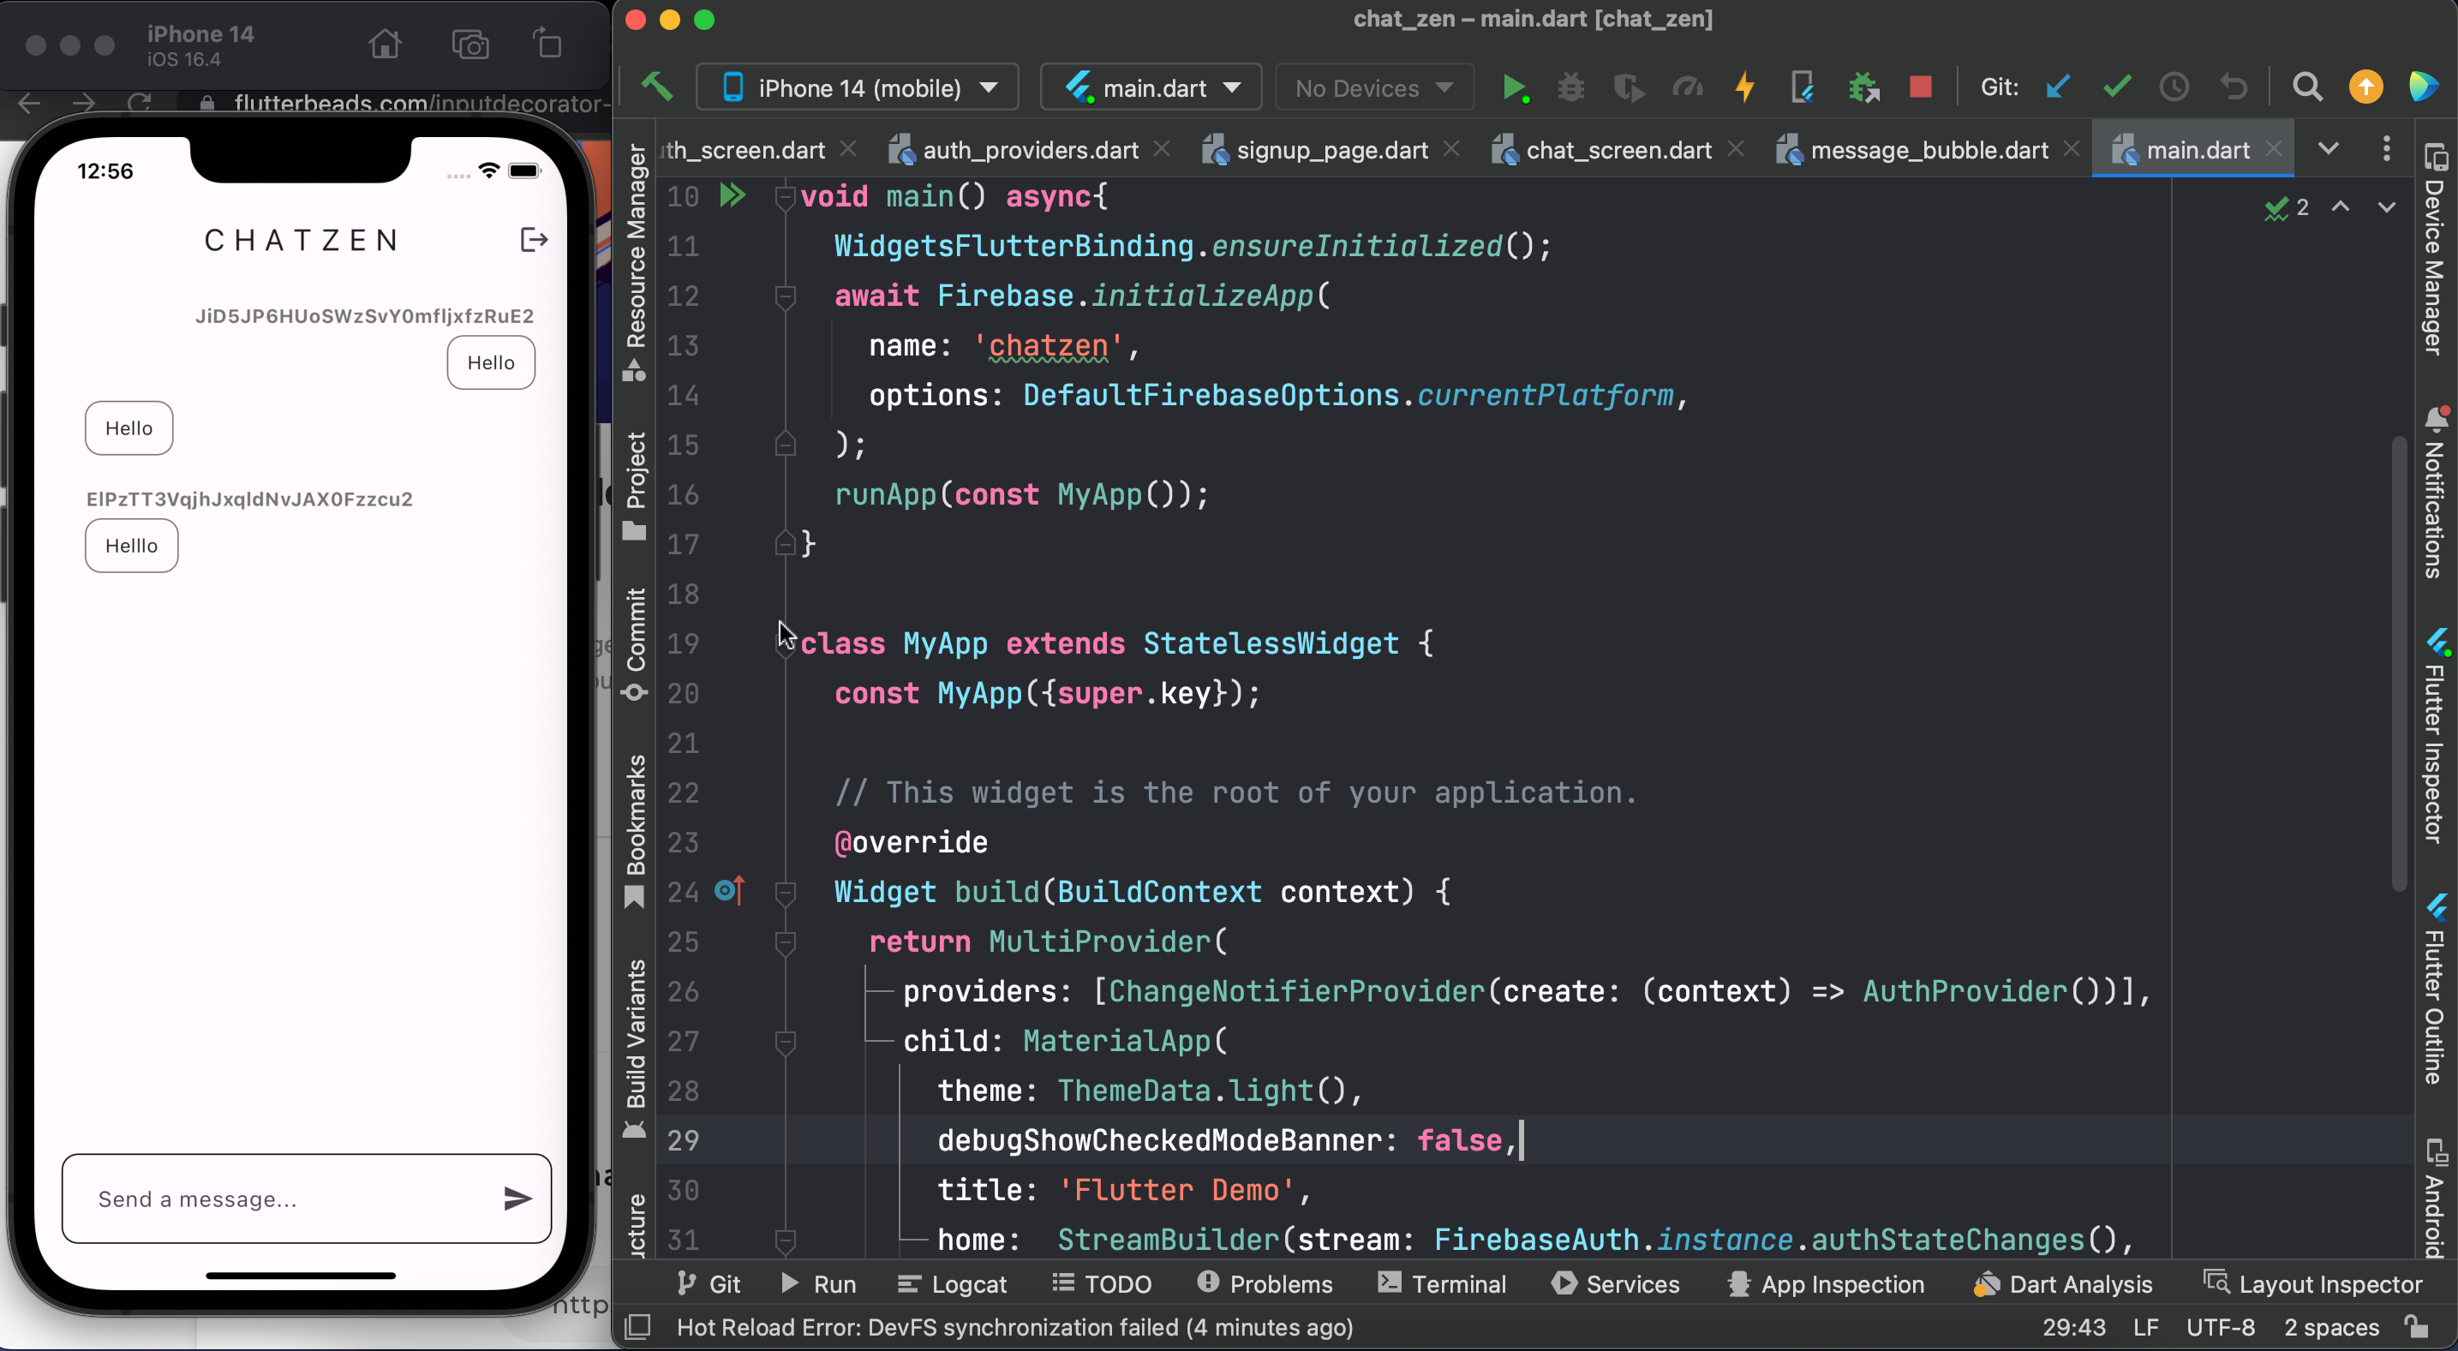Collapse the MaterialApp fold on line 27

[x=784, y=1042]
